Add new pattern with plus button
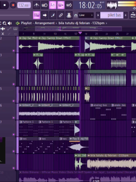The height and width of the screenshot is (182, 136). 126,15
